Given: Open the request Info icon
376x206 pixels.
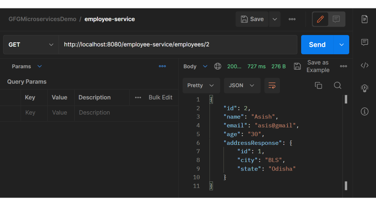Looking at the screenshot, I should pos(364,111).
